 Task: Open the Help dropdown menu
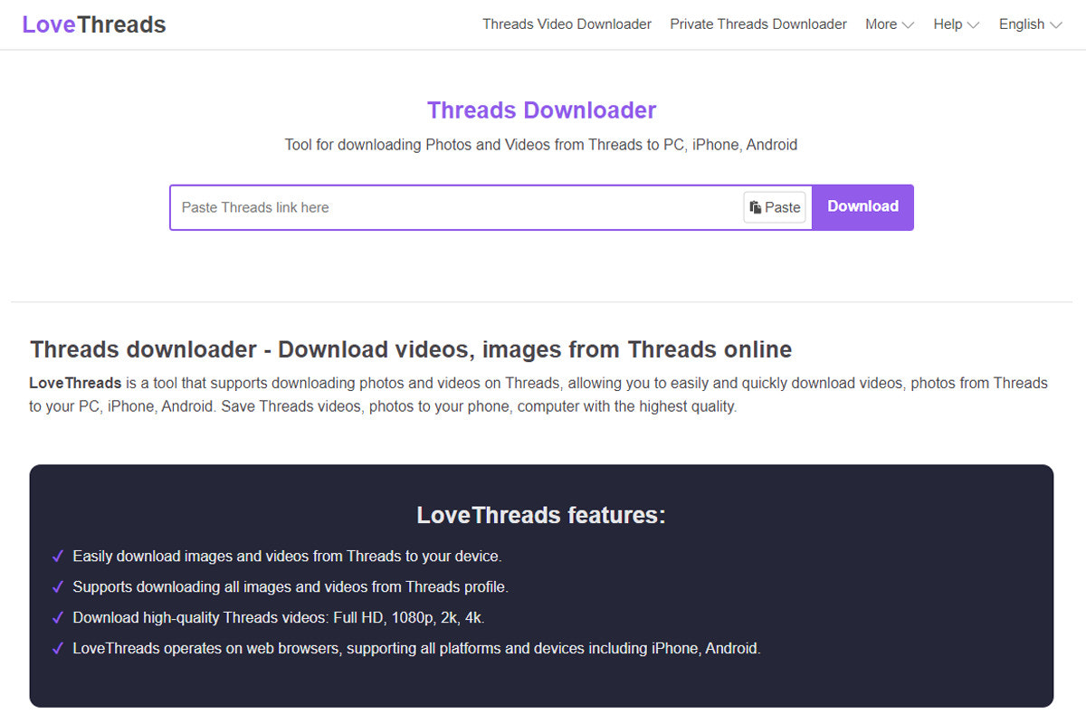pos(957,24)
